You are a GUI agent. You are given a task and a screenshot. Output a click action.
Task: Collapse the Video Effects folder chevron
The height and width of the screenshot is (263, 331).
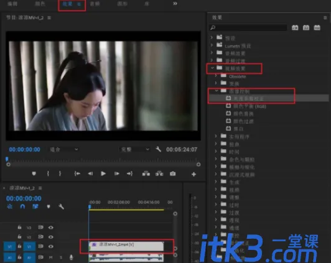212,68
